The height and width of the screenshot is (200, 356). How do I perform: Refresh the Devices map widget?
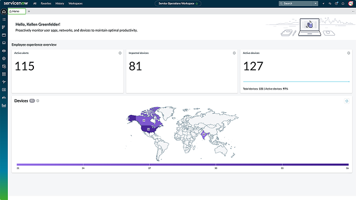(347, 101)
